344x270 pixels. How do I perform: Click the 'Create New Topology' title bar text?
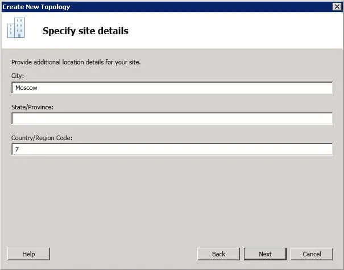pos(36,7)
